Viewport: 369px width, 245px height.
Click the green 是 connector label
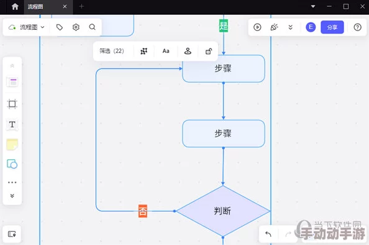224,25
